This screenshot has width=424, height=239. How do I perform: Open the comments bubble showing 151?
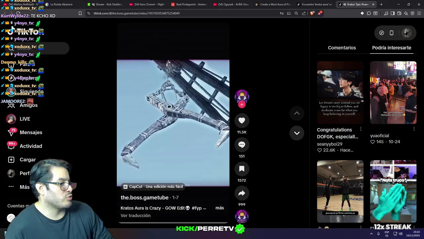(x=242, y=145)
